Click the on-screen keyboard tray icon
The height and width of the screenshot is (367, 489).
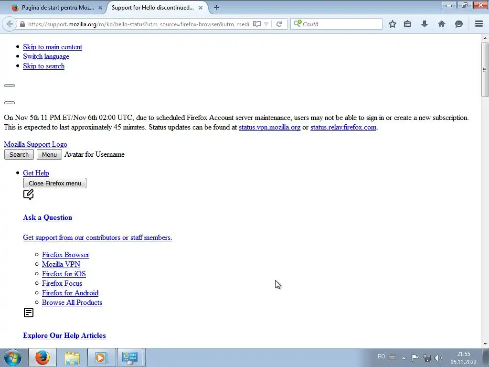click(392, 357)
